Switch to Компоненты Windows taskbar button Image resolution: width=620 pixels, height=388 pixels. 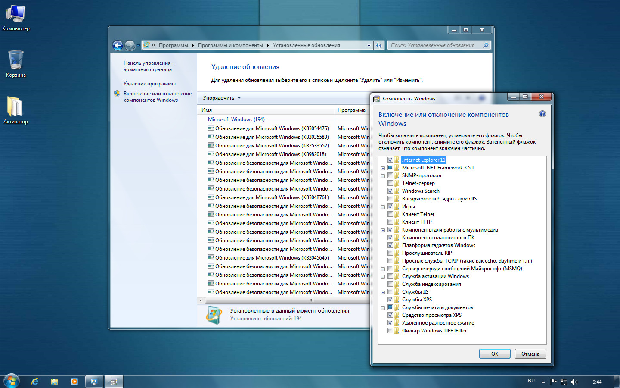tap(114, 382)
